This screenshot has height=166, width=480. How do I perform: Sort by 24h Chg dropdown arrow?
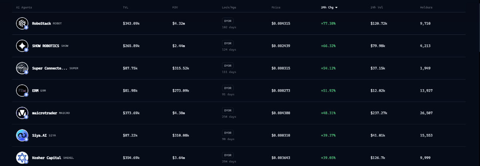[336, 8]
